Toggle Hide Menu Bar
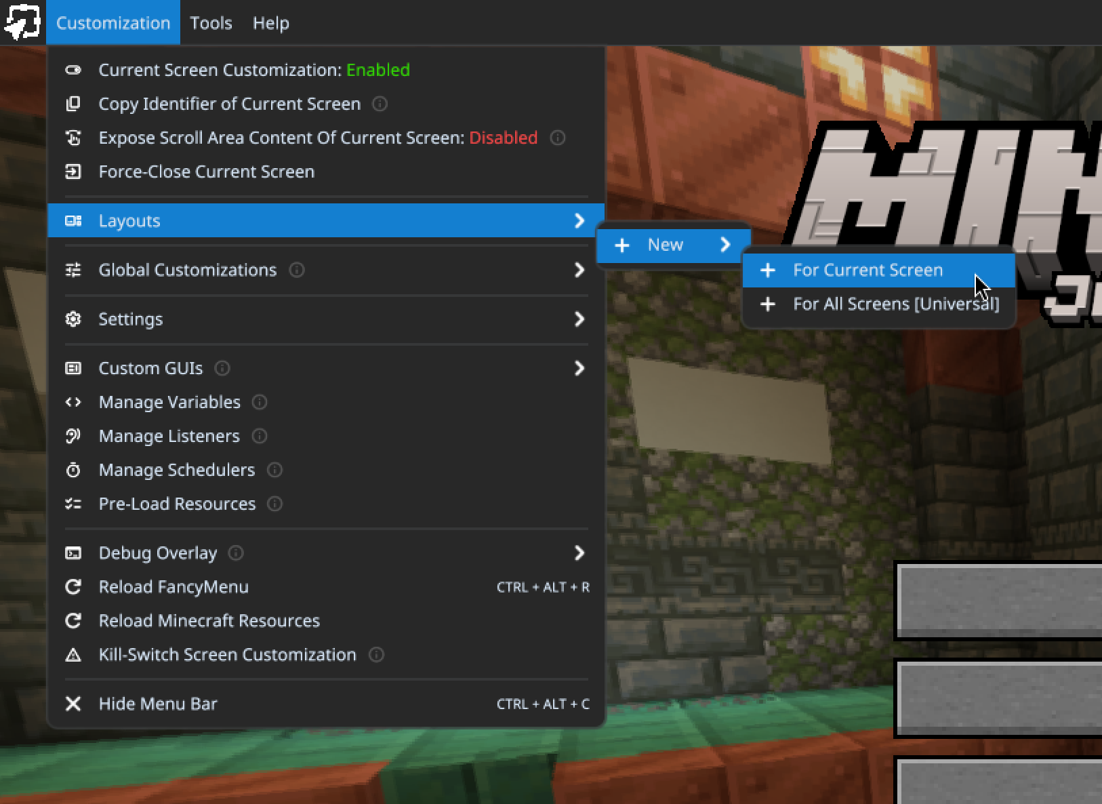Viewport: 1102px width, 804px height. coord(326,704)
